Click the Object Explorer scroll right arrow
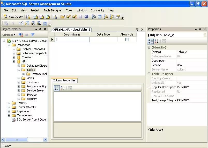 pyautogui.click(x=45, y=140)
